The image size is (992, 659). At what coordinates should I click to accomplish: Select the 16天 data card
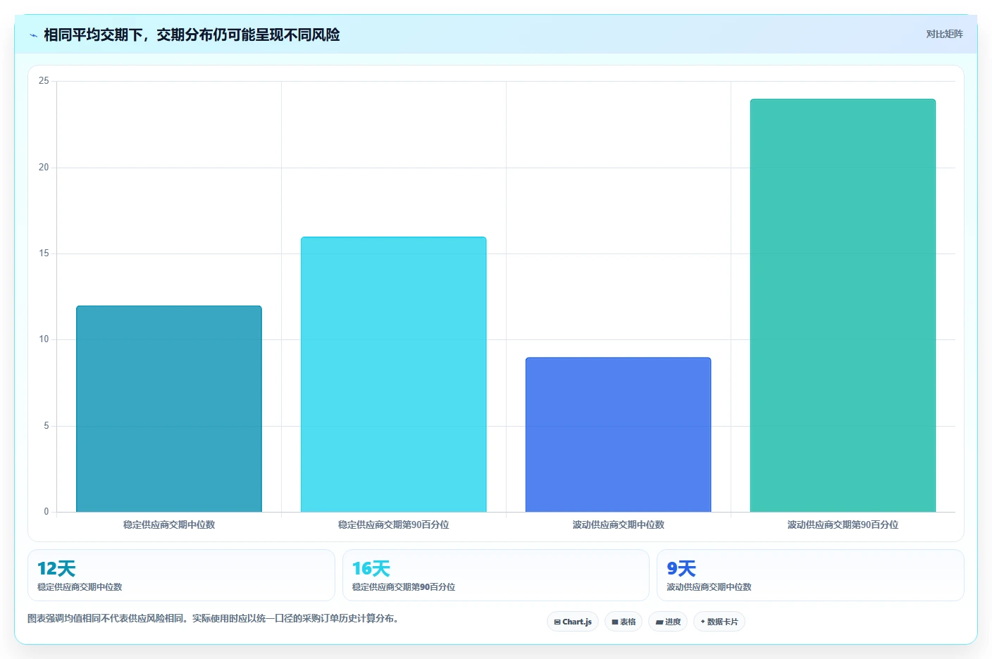tap(496, 575)
